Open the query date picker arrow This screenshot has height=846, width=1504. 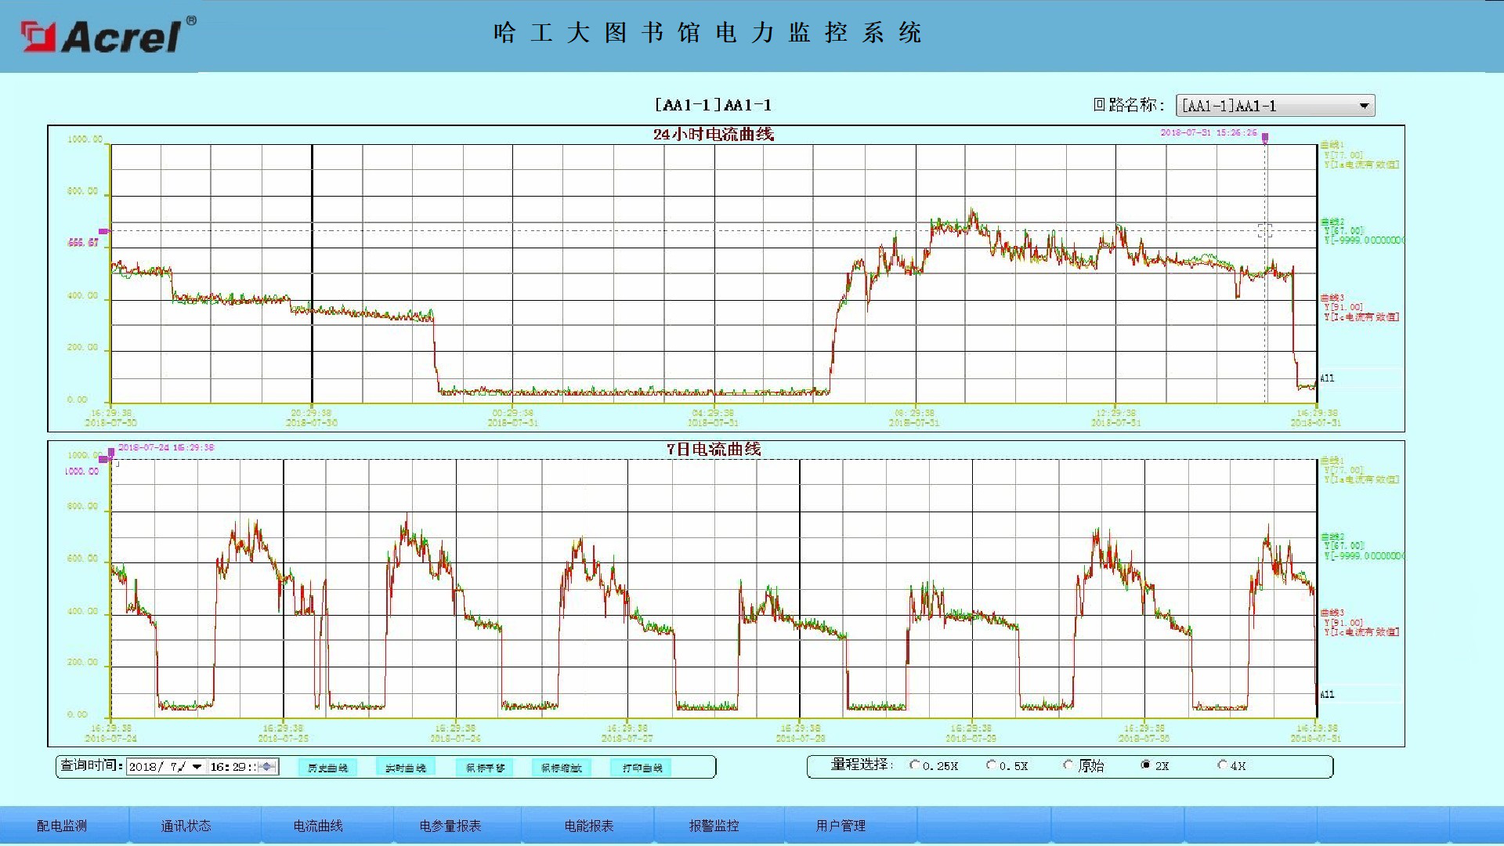click(197, 767)
